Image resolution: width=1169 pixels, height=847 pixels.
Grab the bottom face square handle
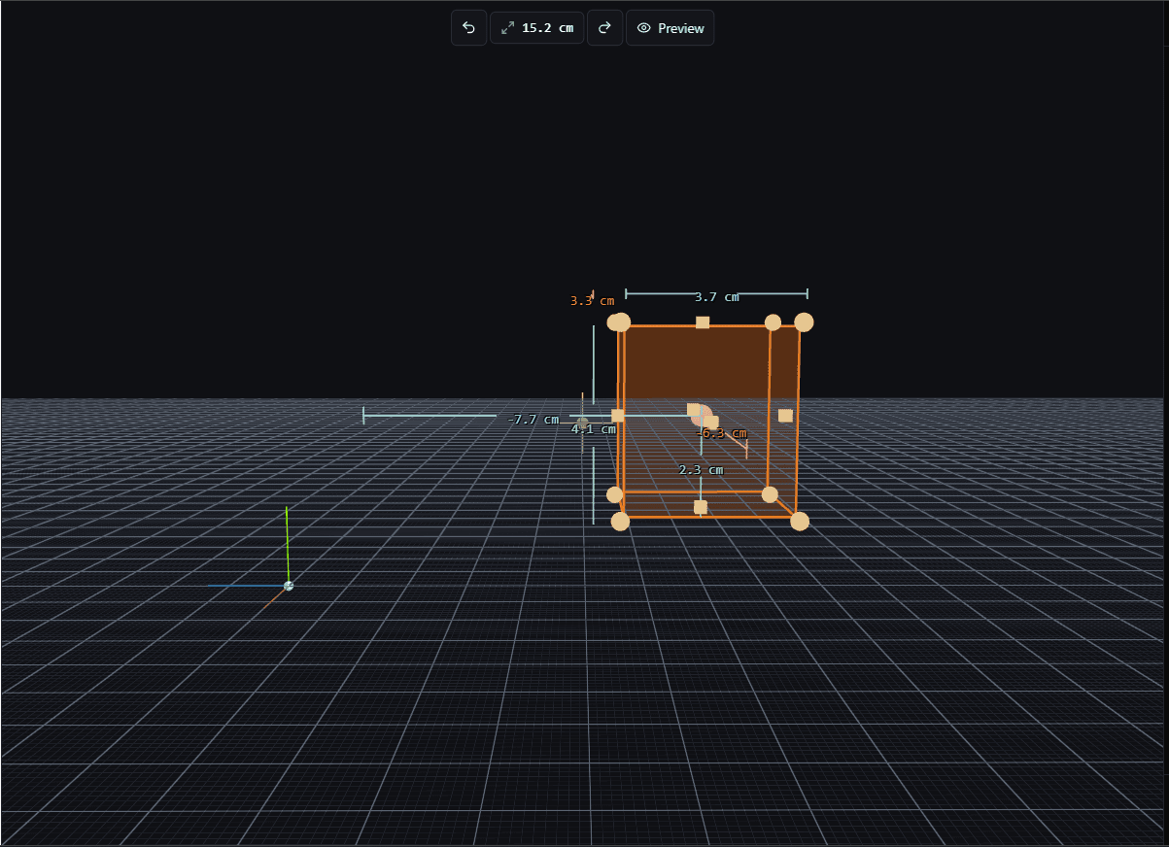coord(701,507)
